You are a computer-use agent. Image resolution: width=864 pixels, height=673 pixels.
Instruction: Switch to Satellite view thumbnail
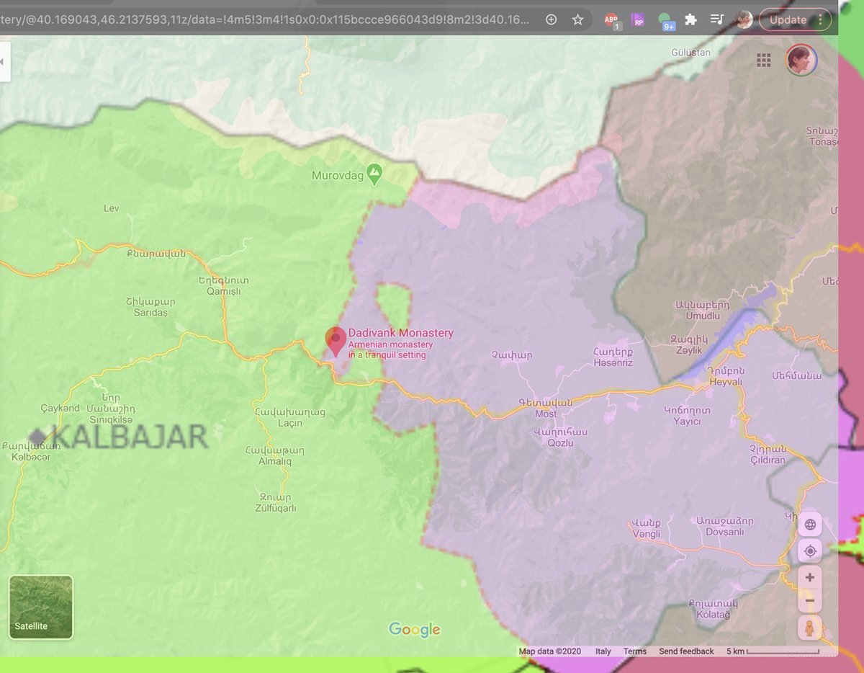(x=41, y=607)
